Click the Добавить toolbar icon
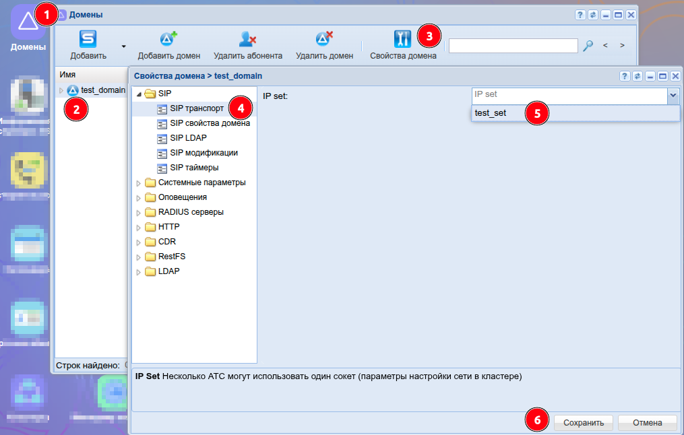Viewport: 684px width, 435px height. pos(88,39)
